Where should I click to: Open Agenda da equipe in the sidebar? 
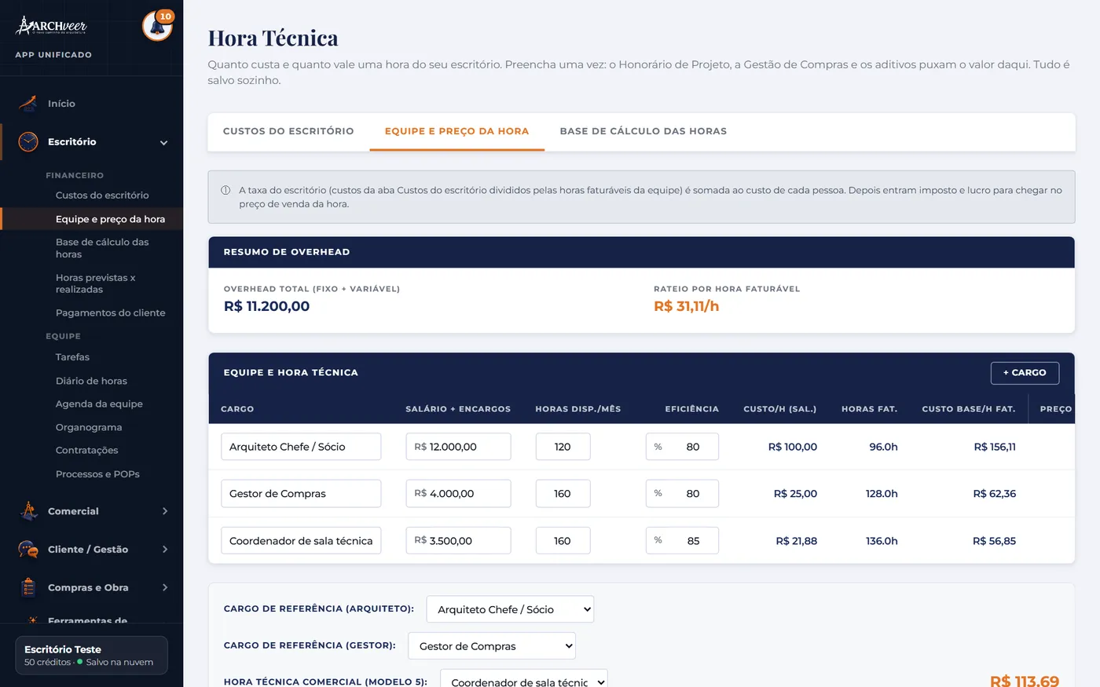(99, 404)
